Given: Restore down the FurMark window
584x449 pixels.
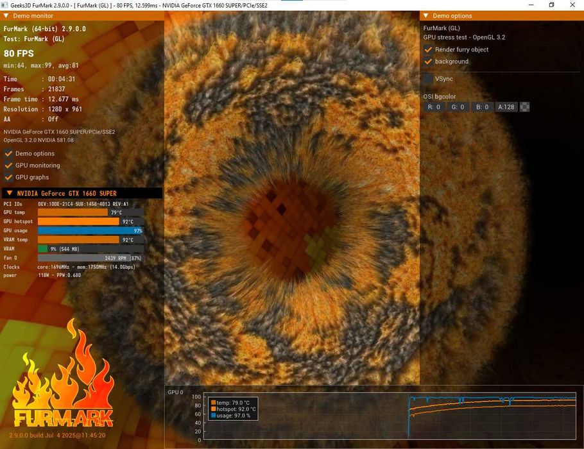Looking at the screenshot, I should 552,5.
